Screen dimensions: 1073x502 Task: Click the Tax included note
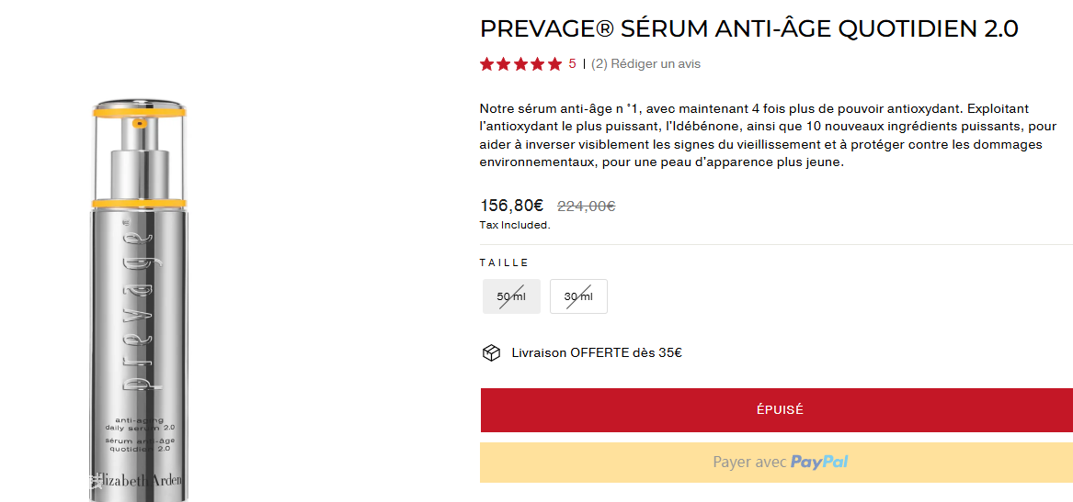[515, 225]
